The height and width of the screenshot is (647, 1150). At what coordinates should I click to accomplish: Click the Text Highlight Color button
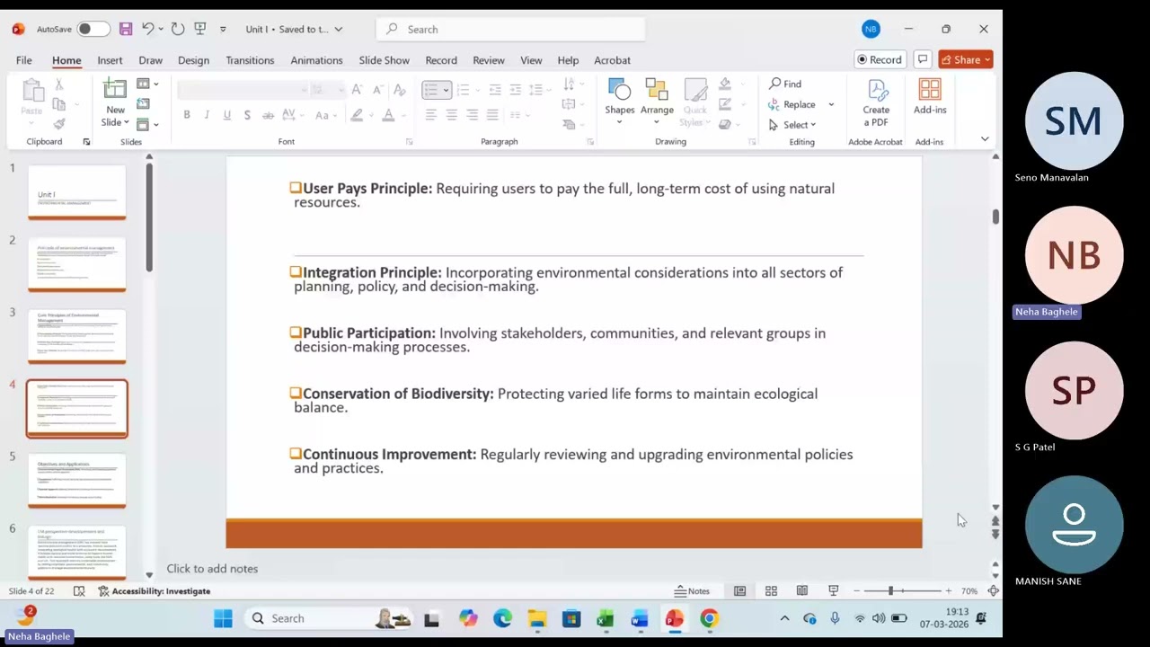[x=357, y=115]
